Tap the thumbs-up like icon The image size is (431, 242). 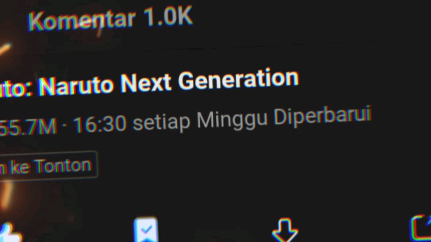pyautogui.click(x=10, y=233)
